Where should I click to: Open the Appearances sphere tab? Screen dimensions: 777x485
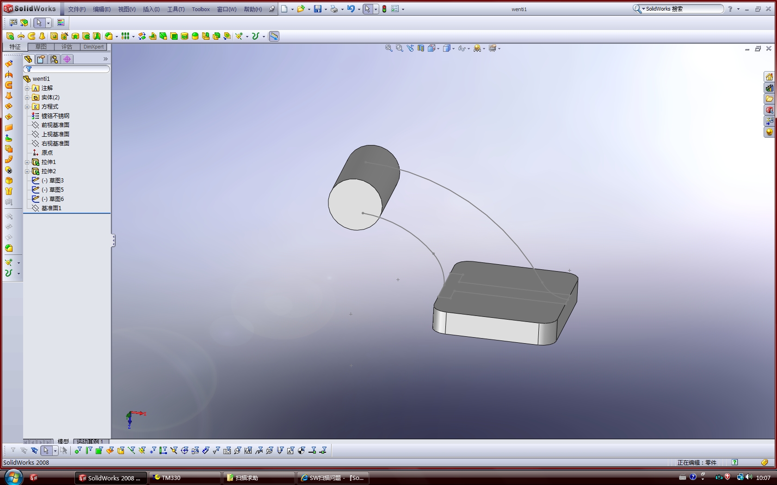point(769,132)
